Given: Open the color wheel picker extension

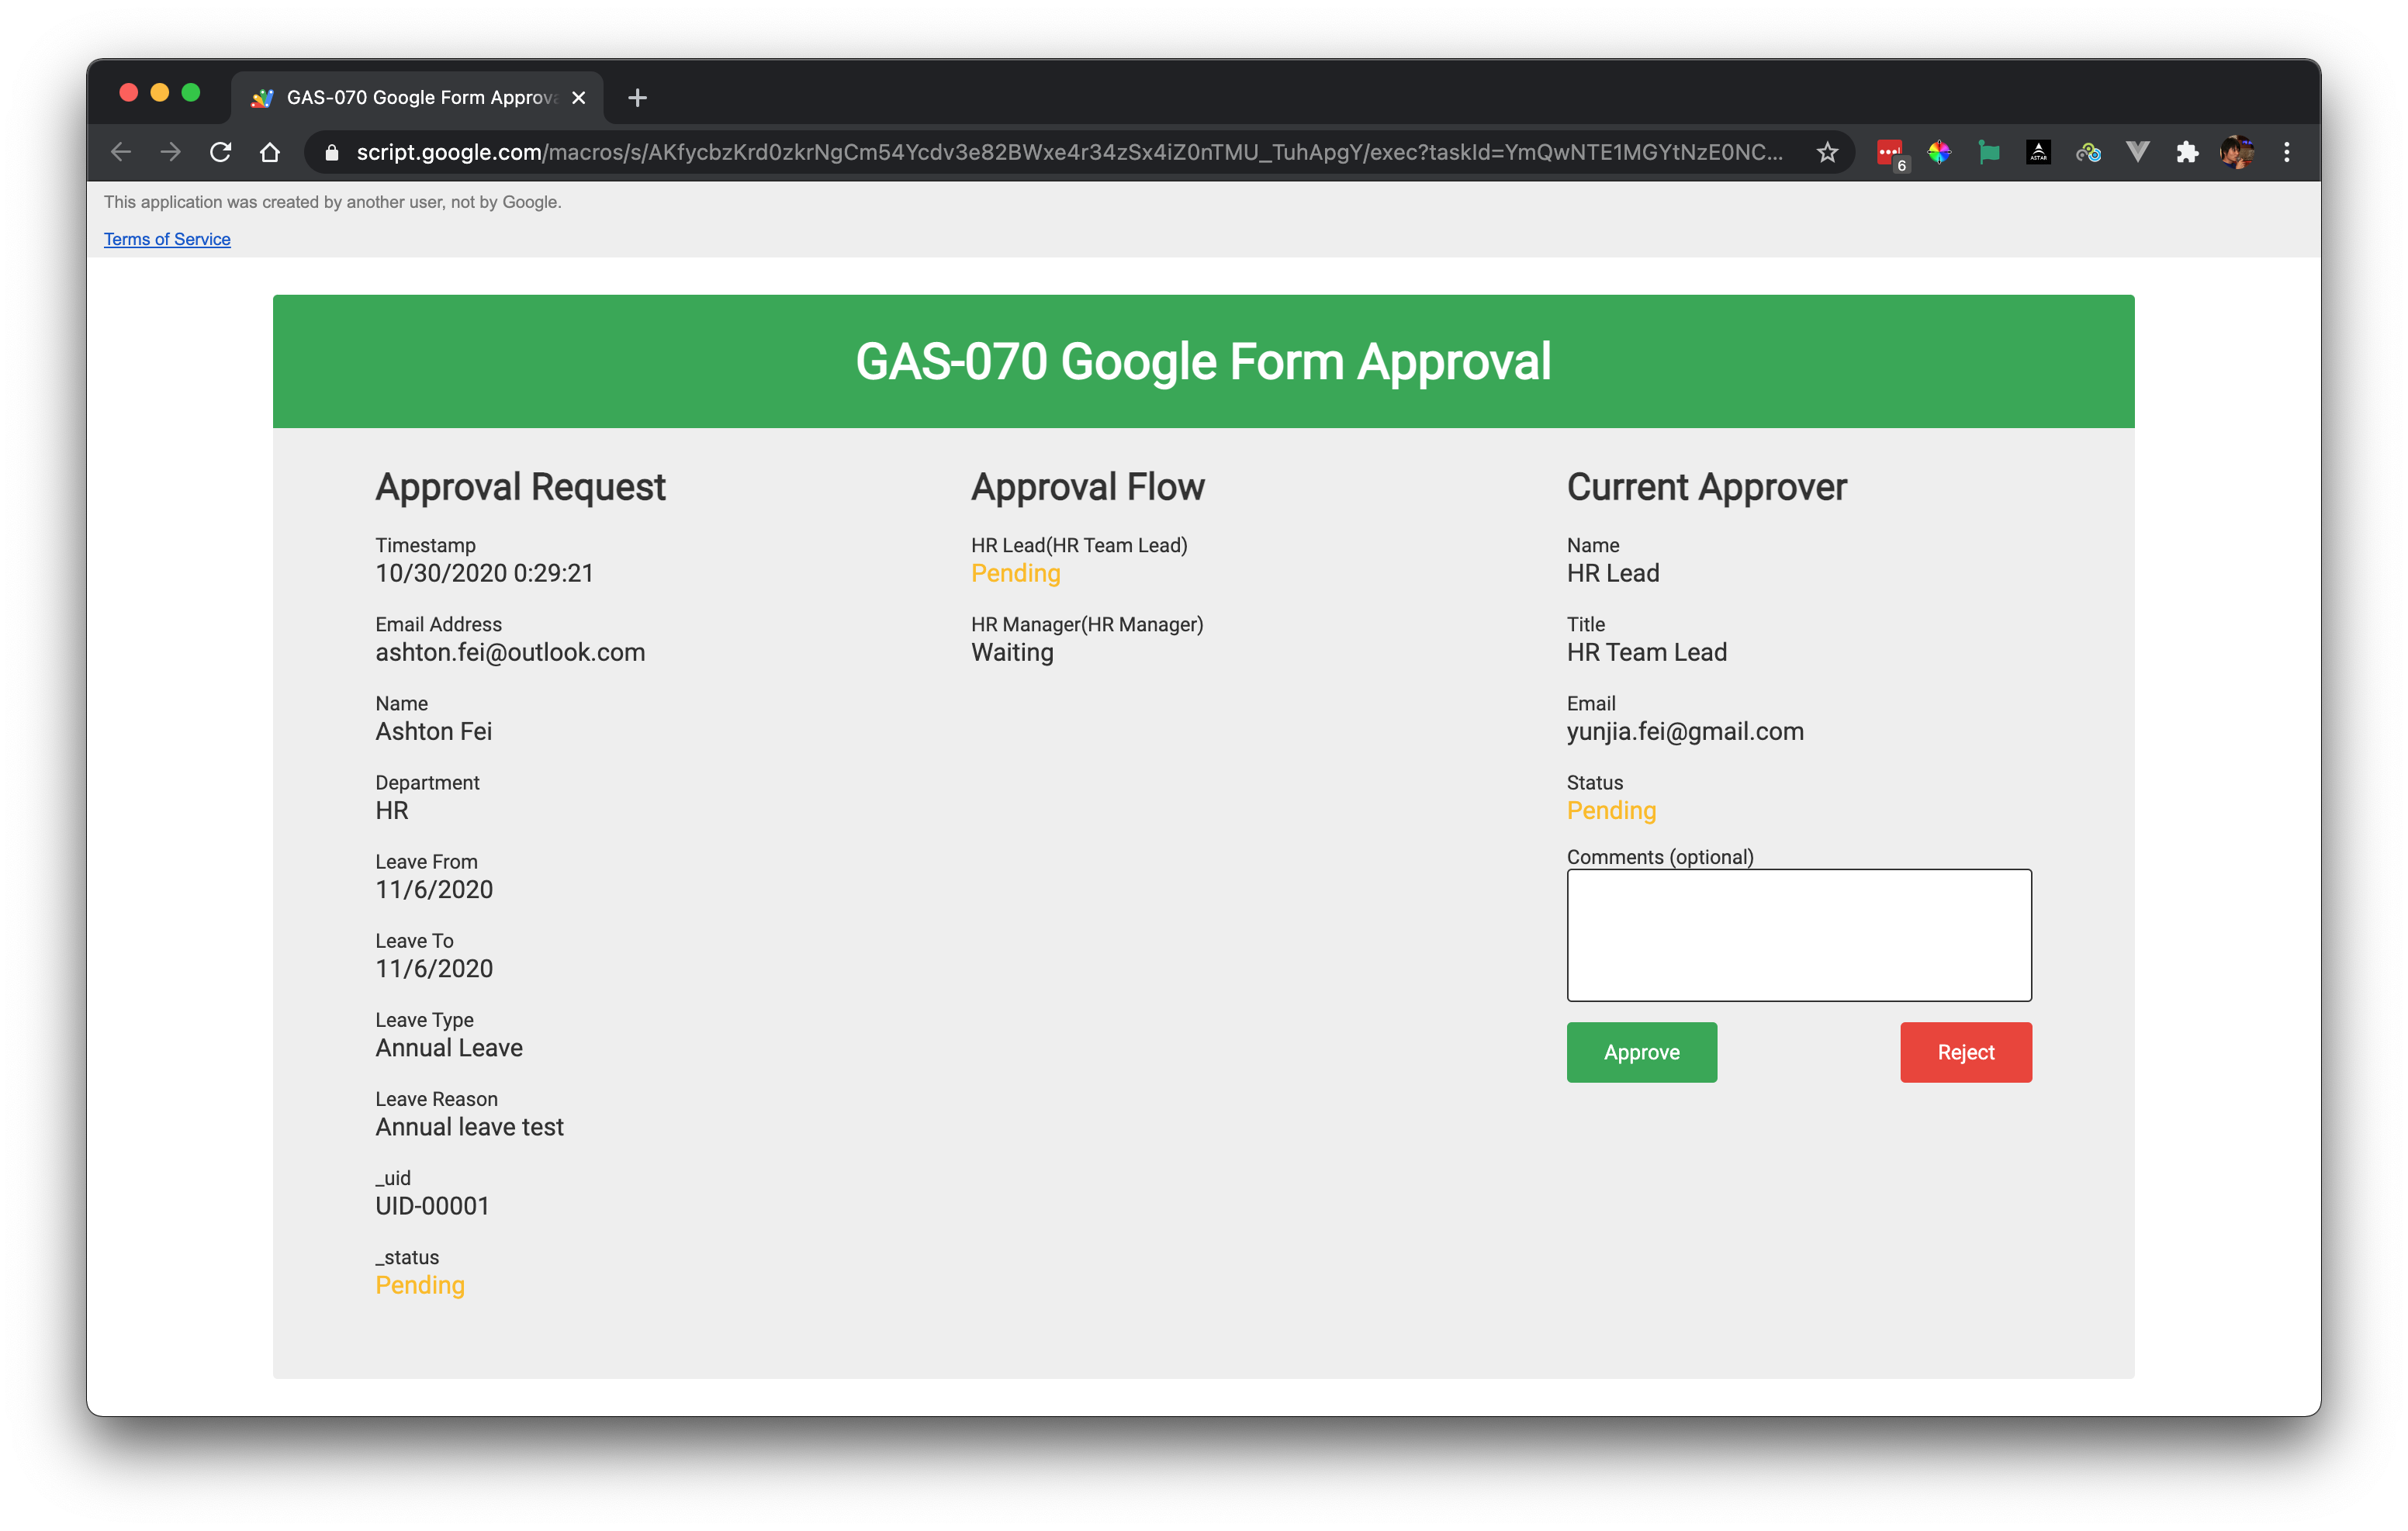Looking at the screenshot, I should 1939,152.
